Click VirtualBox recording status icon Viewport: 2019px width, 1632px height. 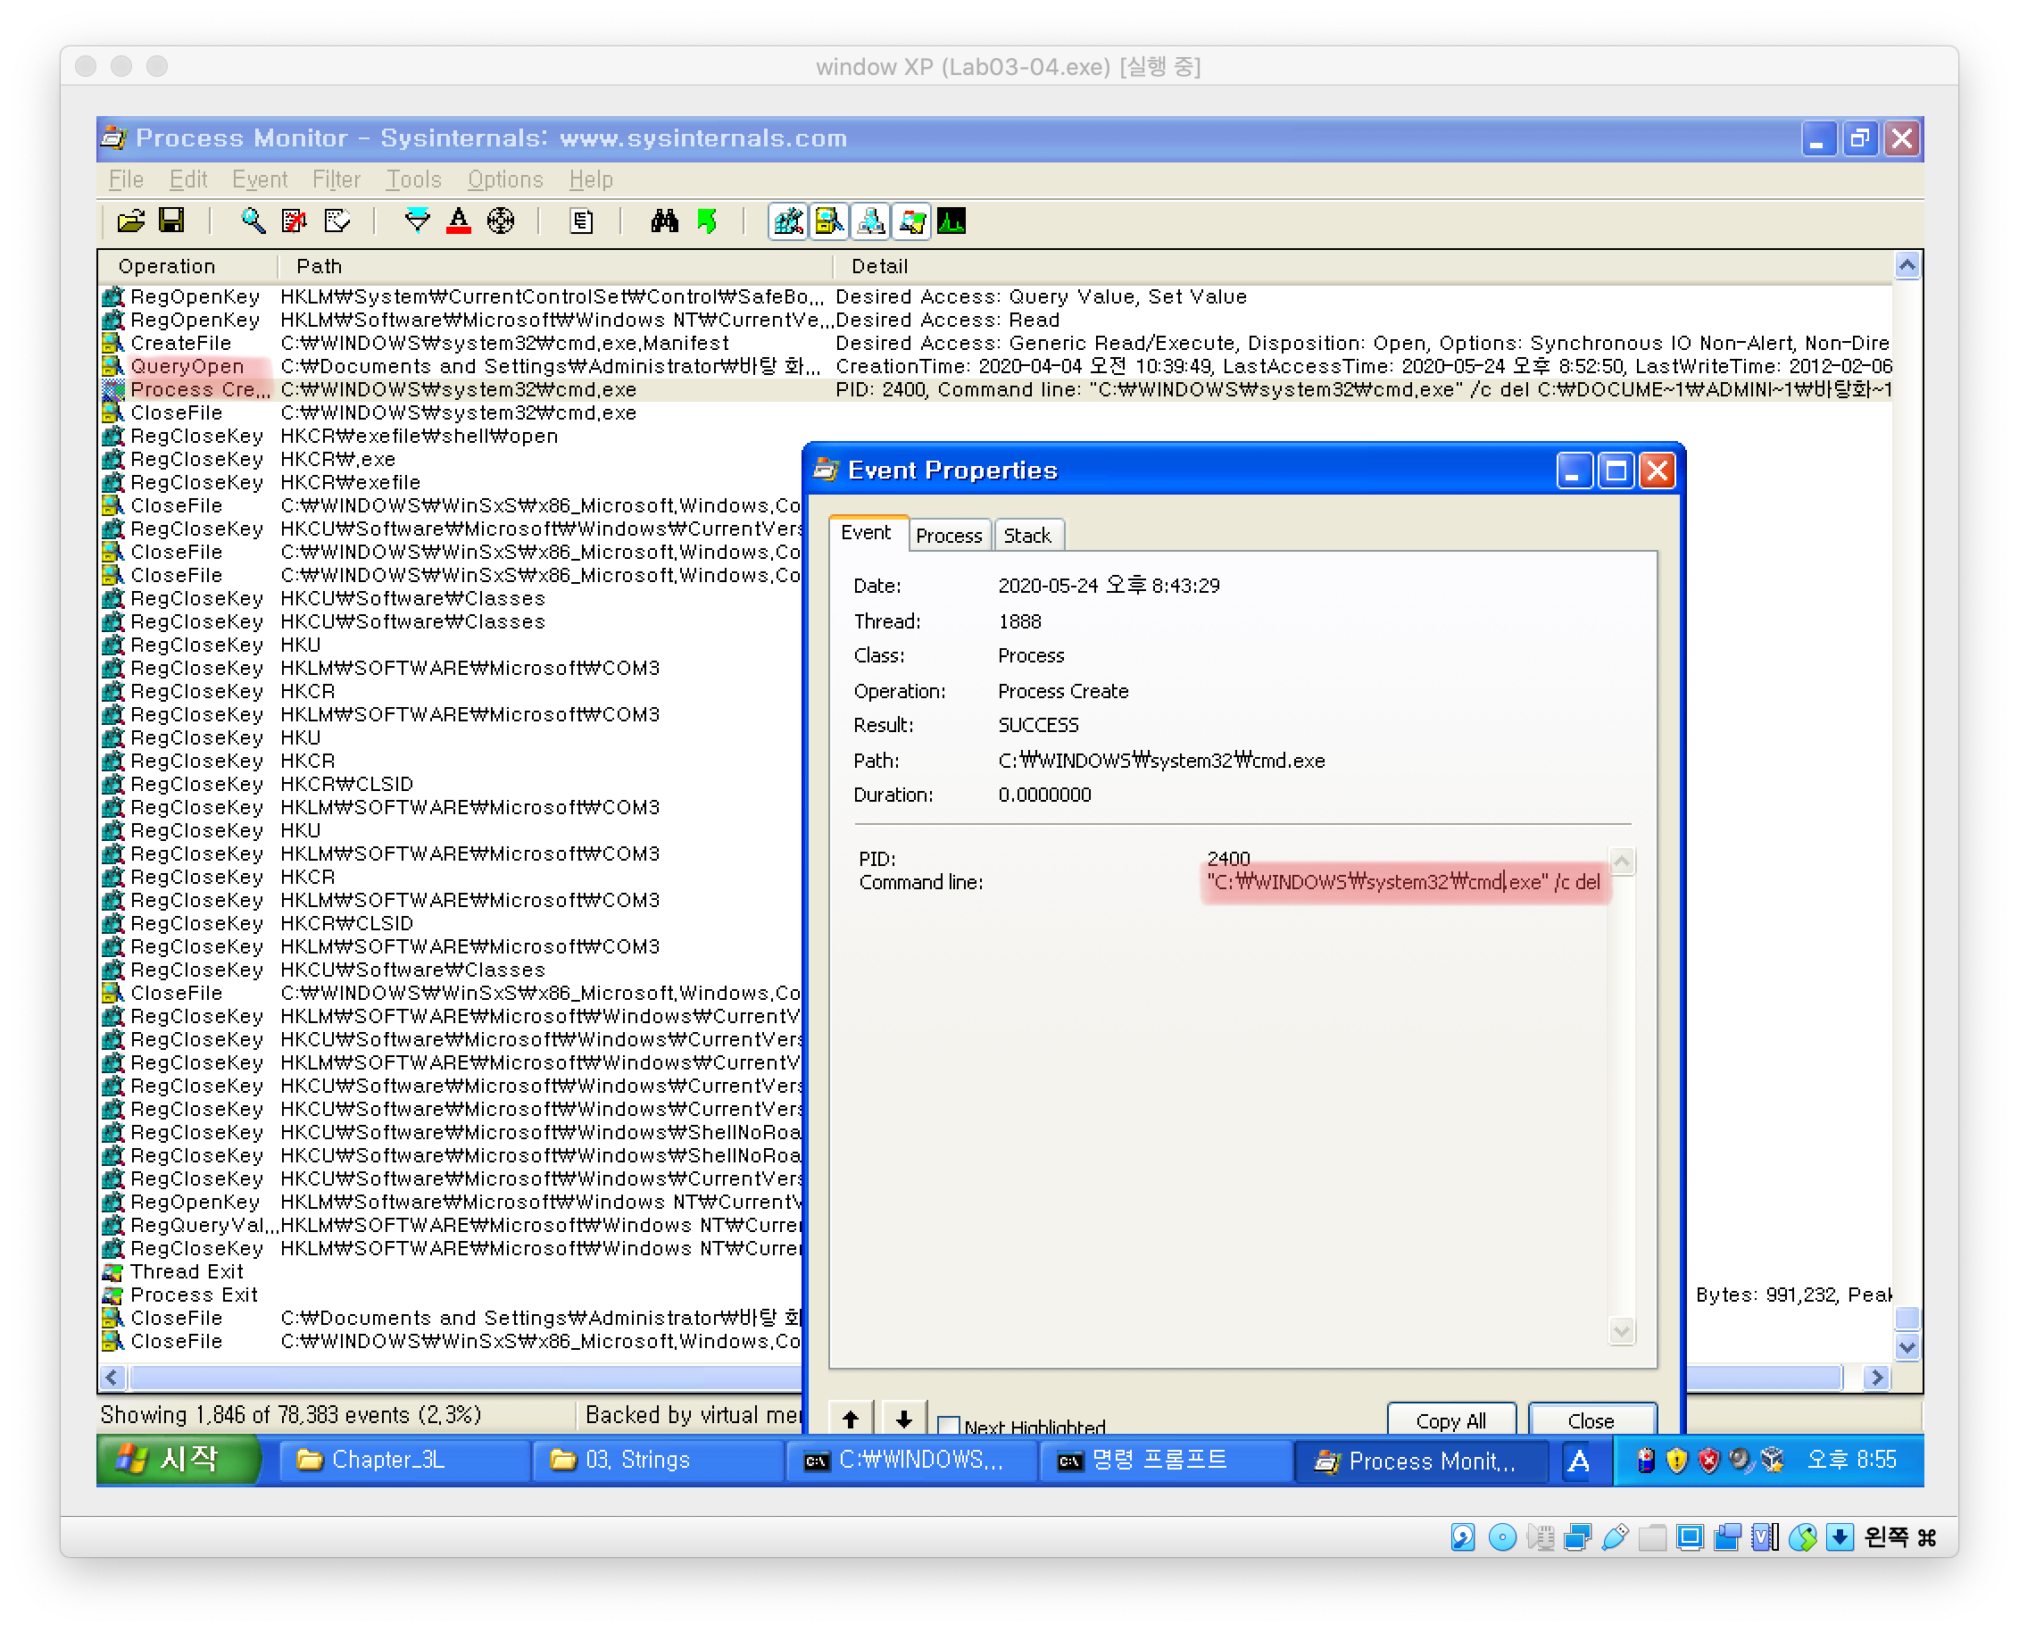pos(1728,1538)
